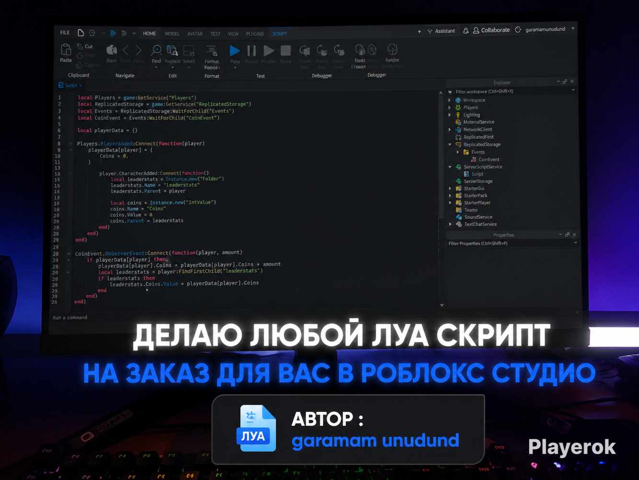Expand the StarterGui node in Explorer
This screenshot has height=480, width=639.
click(x=450, y=189)
